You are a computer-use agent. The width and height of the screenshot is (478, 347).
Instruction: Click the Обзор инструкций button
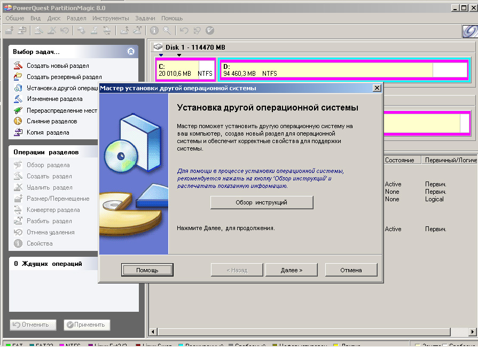(x=262, y=202)
